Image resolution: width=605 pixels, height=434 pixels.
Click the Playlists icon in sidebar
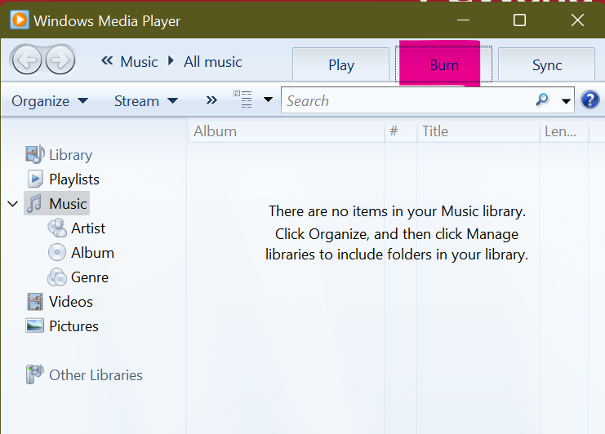point(35,179)
